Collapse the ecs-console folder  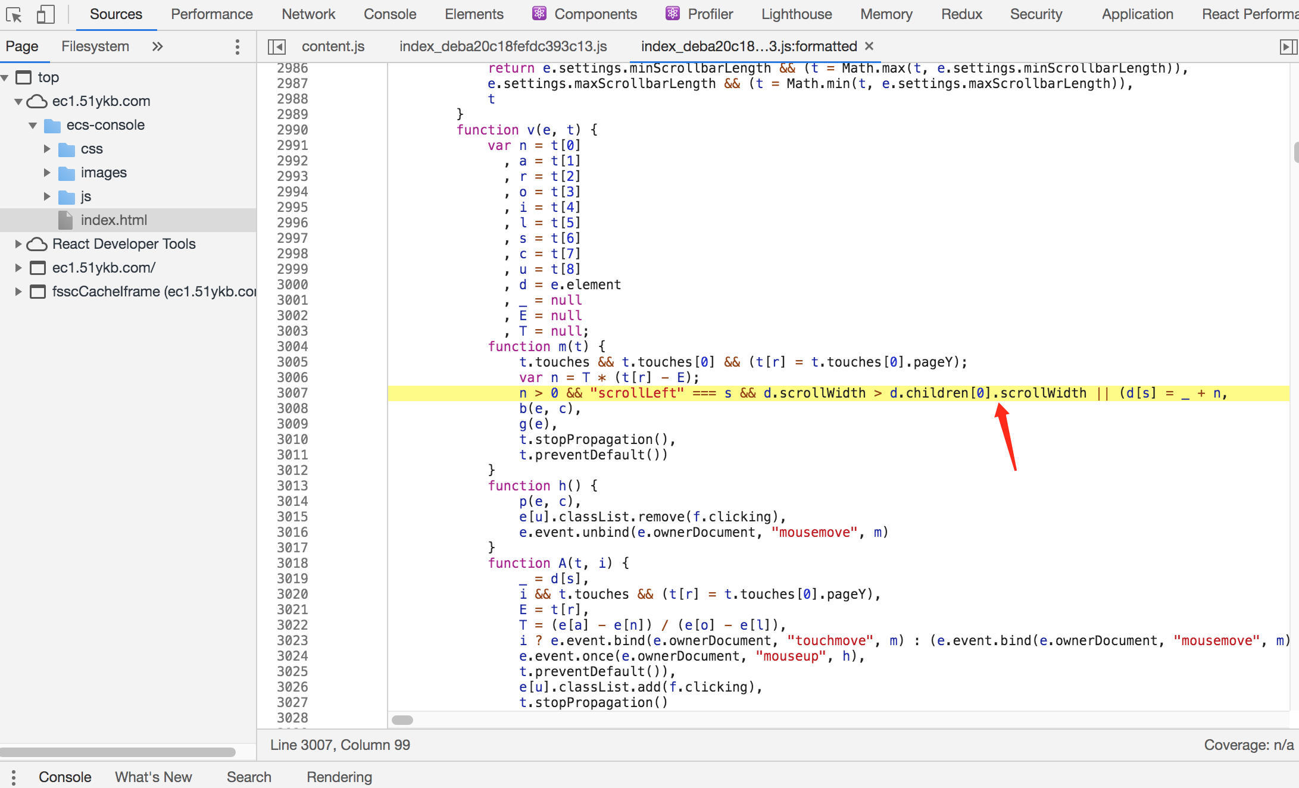coord(33,125)
